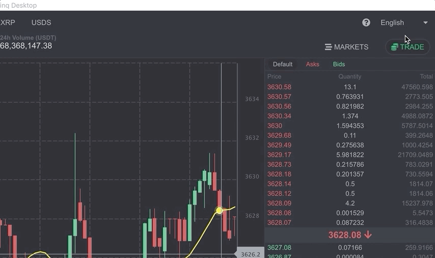
Task: Show only Bids in order book
Action: 339,64
